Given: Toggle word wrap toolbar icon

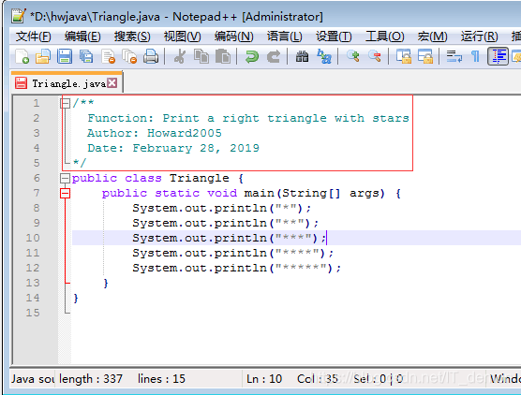Looking at the screenshot, I should point(454,56).
